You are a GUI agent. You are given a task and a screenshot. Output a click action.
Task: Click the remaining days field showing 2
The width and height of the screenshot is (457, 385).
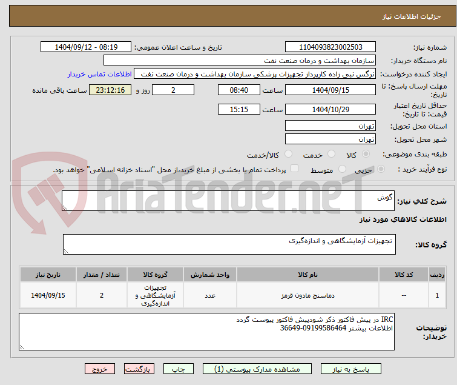pos(173,90)
